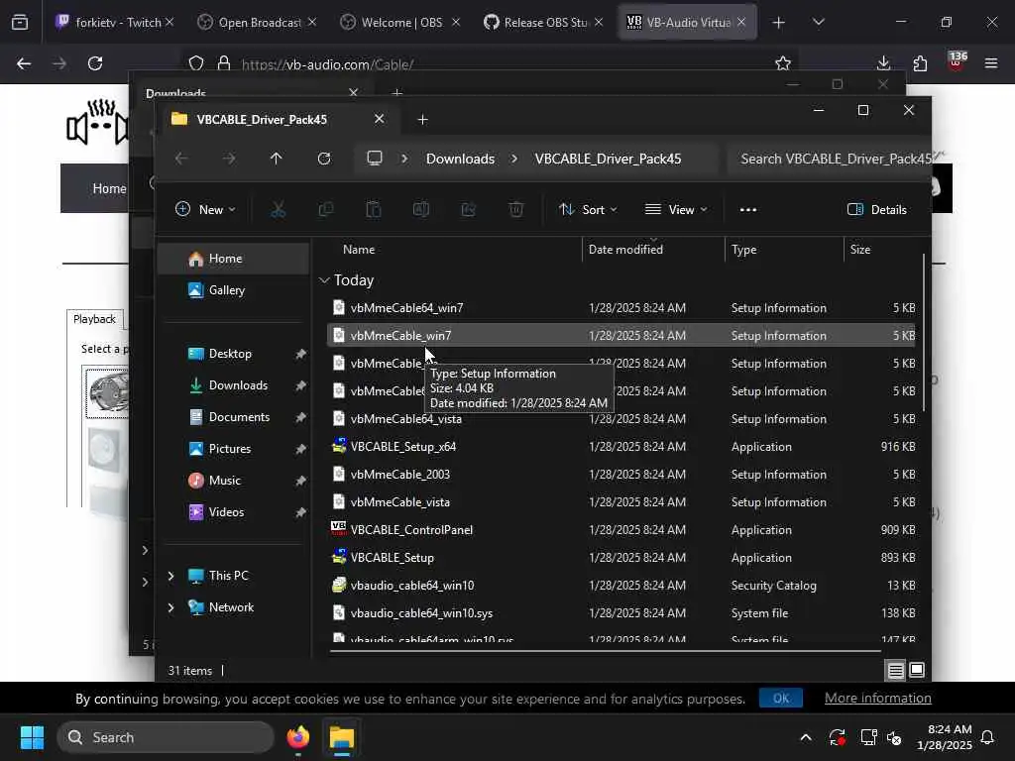Expand the This PC tree node

(170, 576)
